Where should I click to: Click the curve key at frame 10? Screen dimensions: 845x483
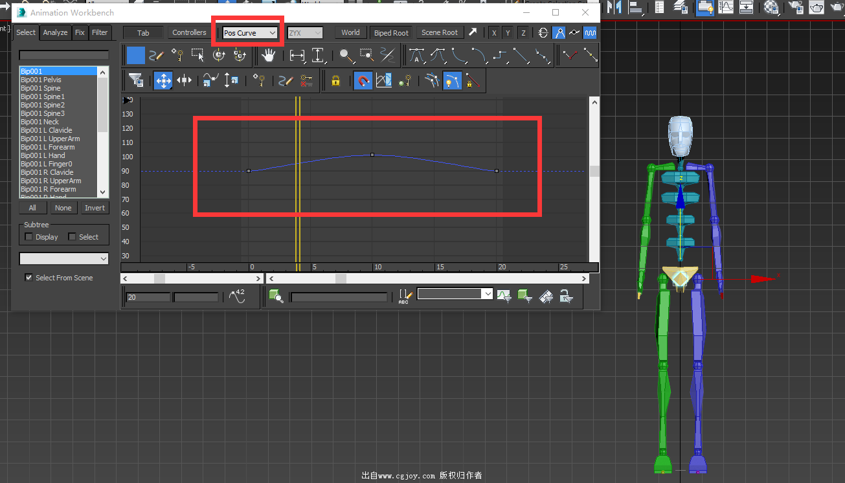pos(372,155)
